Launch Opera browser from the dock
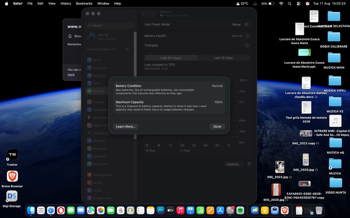This screenshot has height=218, width=350. pos(61,210)
